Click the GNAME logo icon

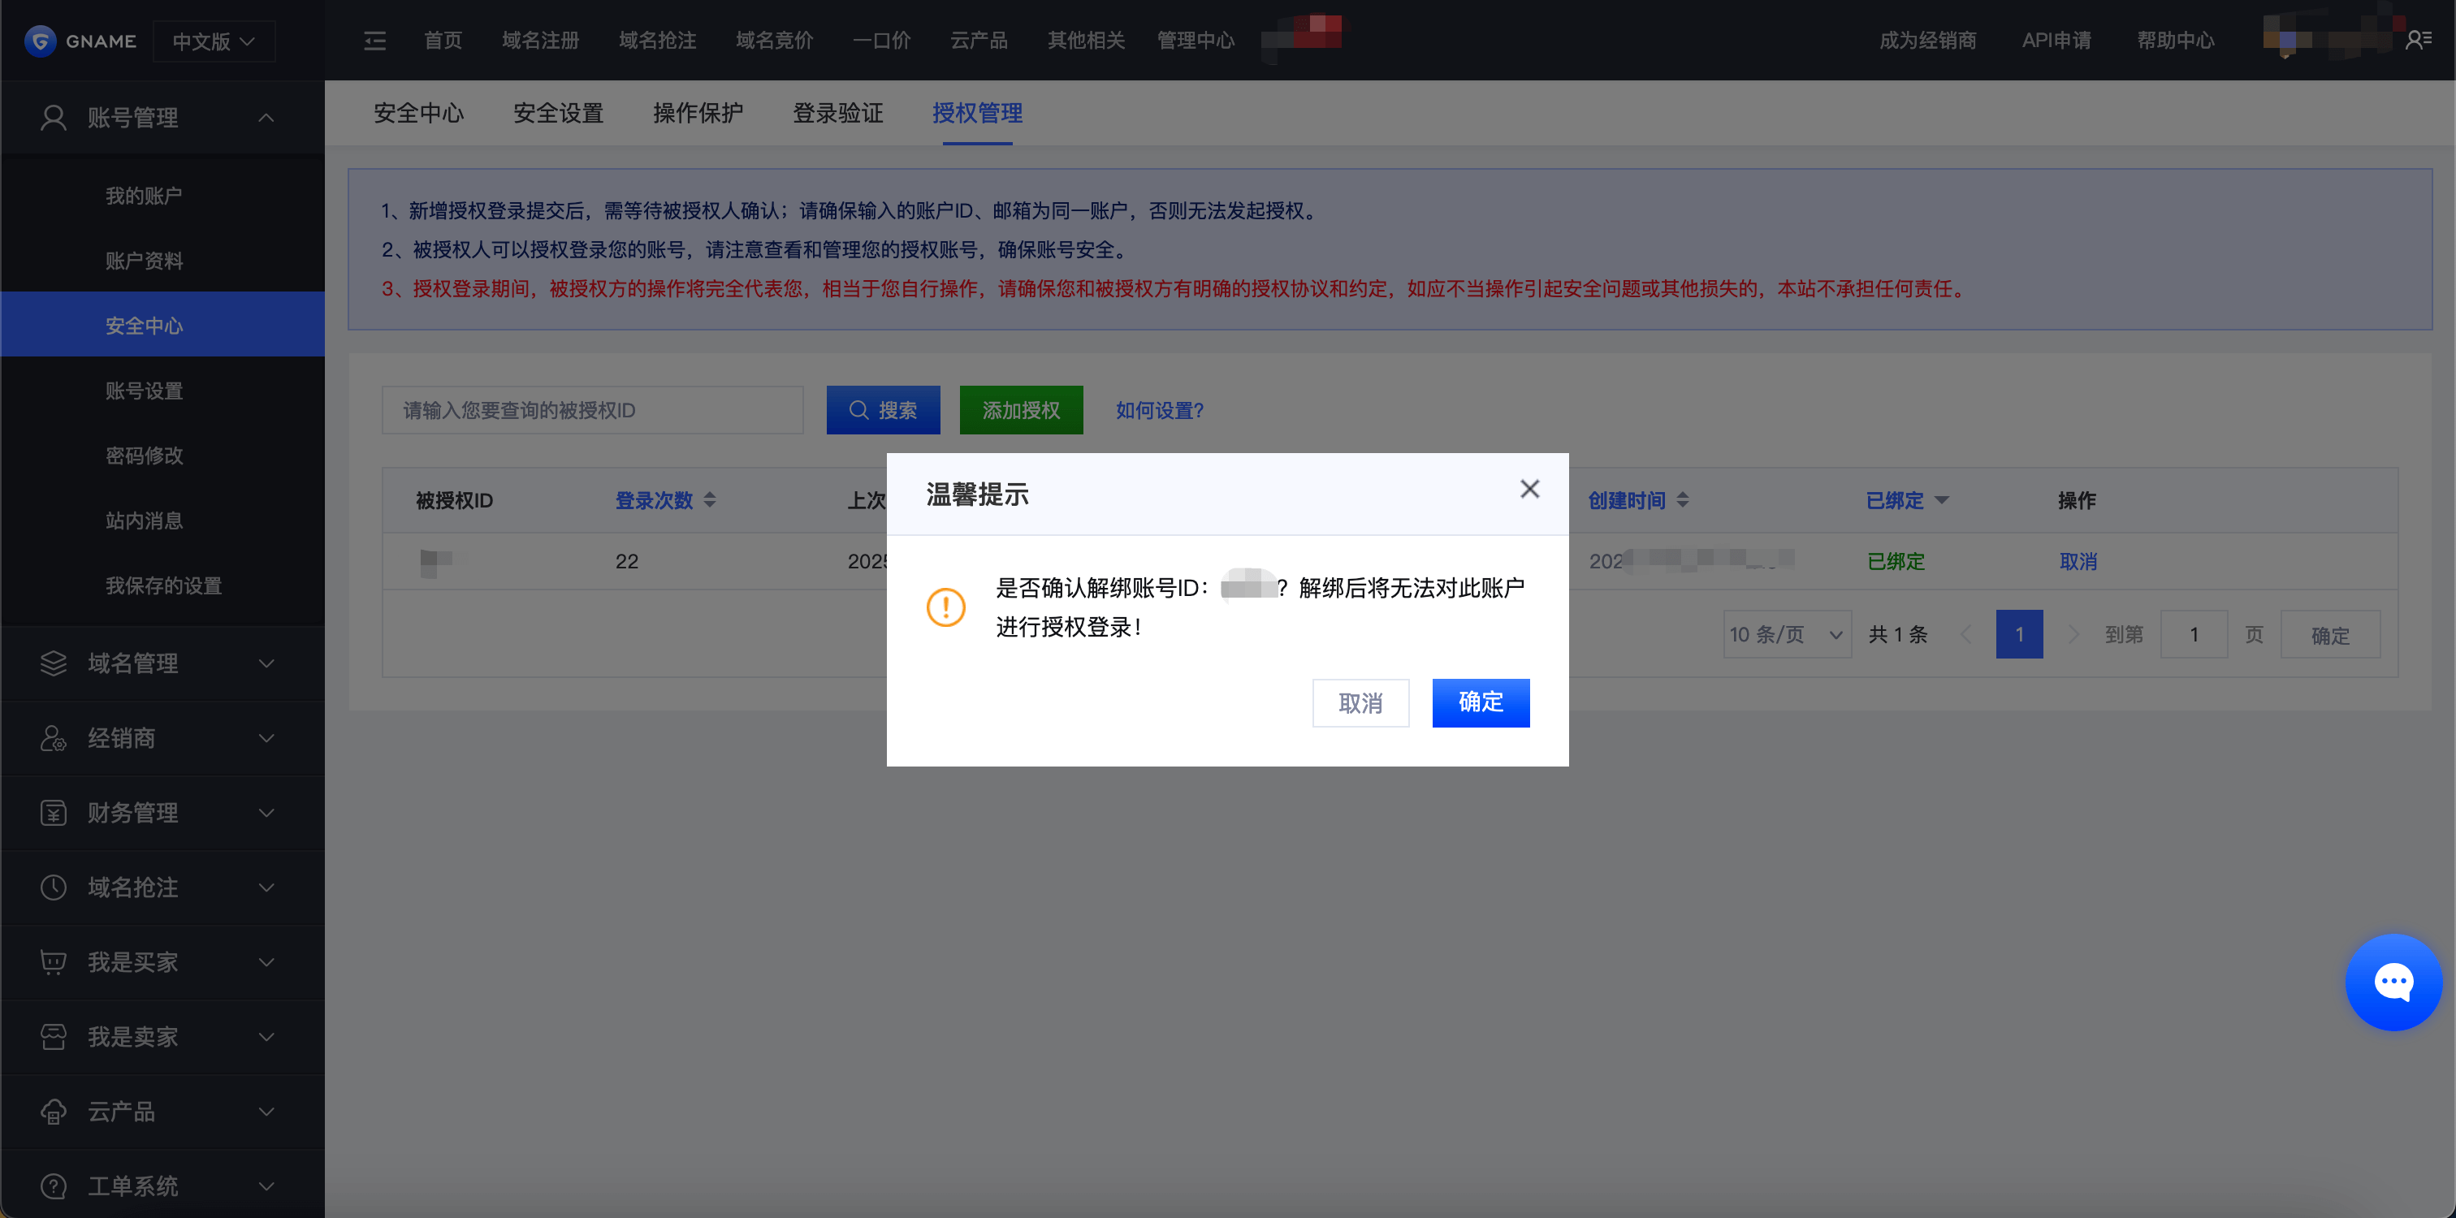40,41
